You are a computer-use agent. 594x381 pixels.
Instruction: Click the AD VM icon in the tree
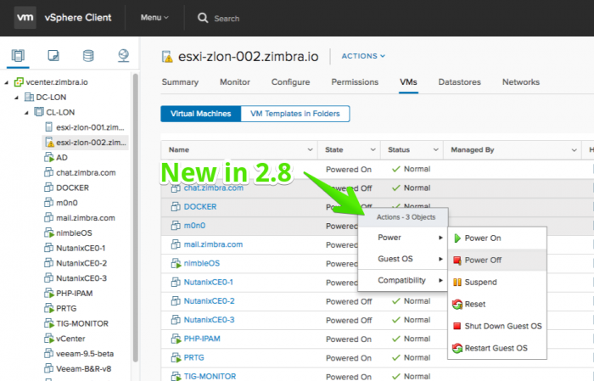pyautogui.click(x=49, y=157)
